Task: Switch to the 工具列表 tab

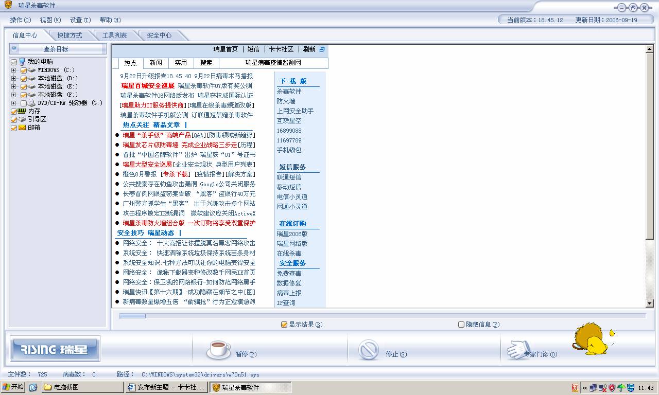Action: tap(114, 35)
